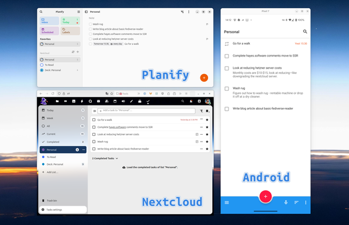Select Completed in Nextcloud Tasks sidebar

point(63,142)
